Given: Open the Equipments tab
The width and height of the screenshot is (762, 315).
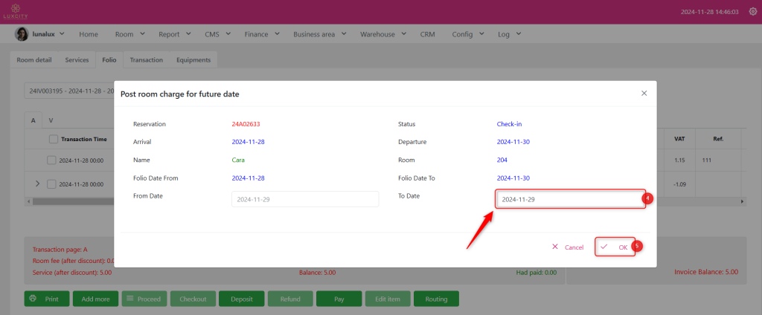Looking at the screenshot, I should pos(193,59).
